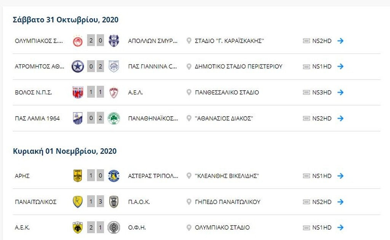Click the Aris yellow team crest

78,176
